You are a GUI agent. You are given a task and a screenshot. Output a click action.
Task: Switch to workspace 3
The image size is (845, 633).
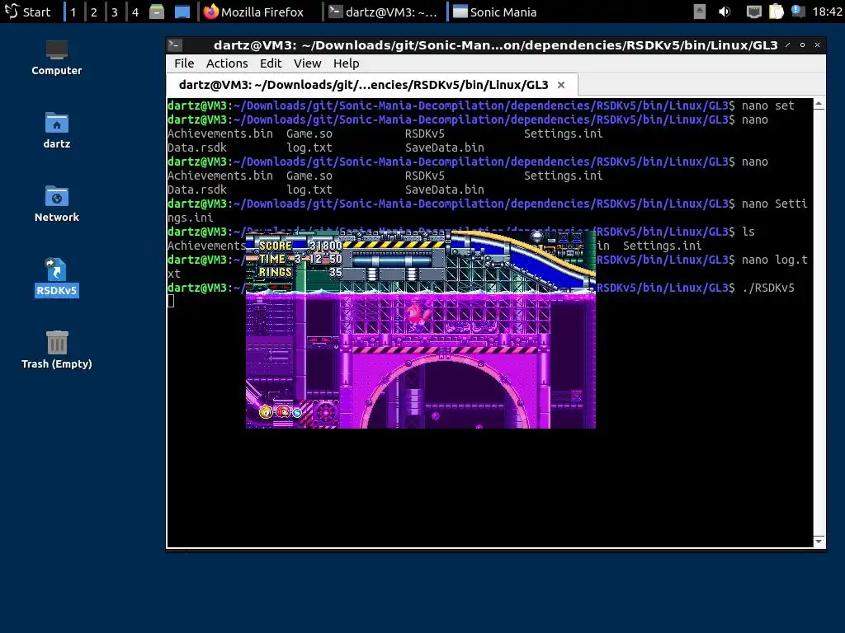click(x=114, y=12)
